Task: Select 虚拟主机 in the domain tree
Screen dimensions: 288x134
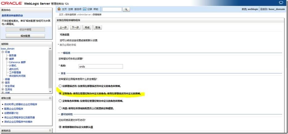Action: 14,69
